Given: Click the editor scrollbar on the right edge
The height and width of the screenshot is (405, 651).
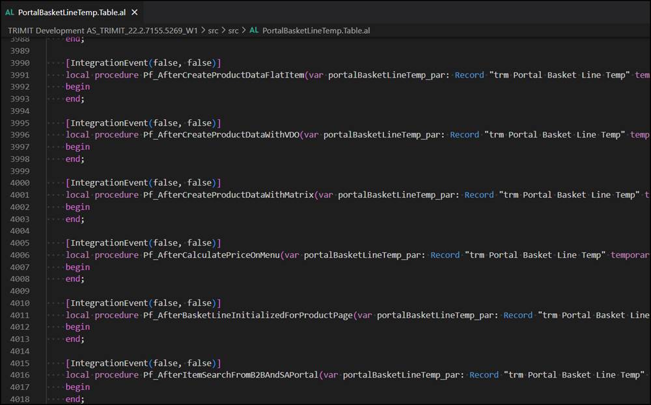Looking at the screenshot, I should click(x=646, y=195).
